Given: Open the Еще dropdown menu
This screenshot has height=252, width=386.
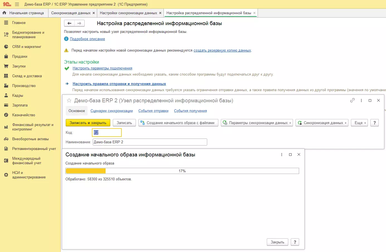Looking at the screenshot, I should (360, 123).
